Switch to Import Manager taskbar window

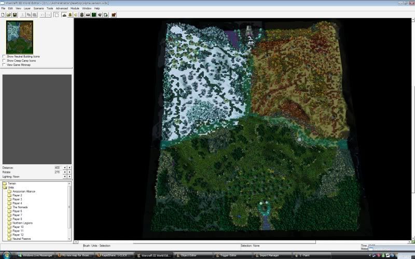coord(273,255)
